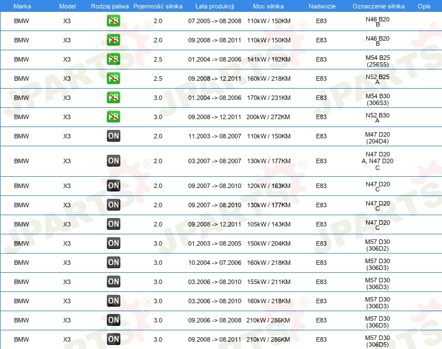Image resolution: width=442 pixels, height=349 pixels.
Task: Click diesel ON icon in M47 D20 (204D4) row
Action: [113, 136]
